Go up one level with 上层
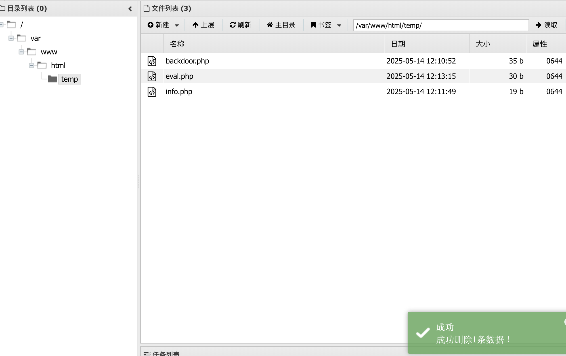566x356 pixels. (203, 25)
